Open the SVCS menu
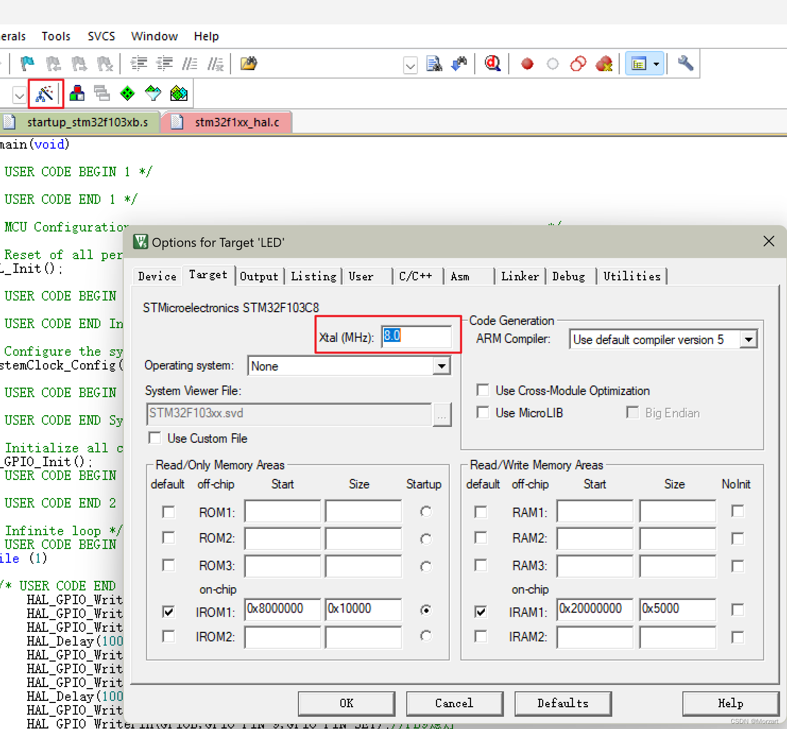 pyautogui.click(x=101, y=36)
